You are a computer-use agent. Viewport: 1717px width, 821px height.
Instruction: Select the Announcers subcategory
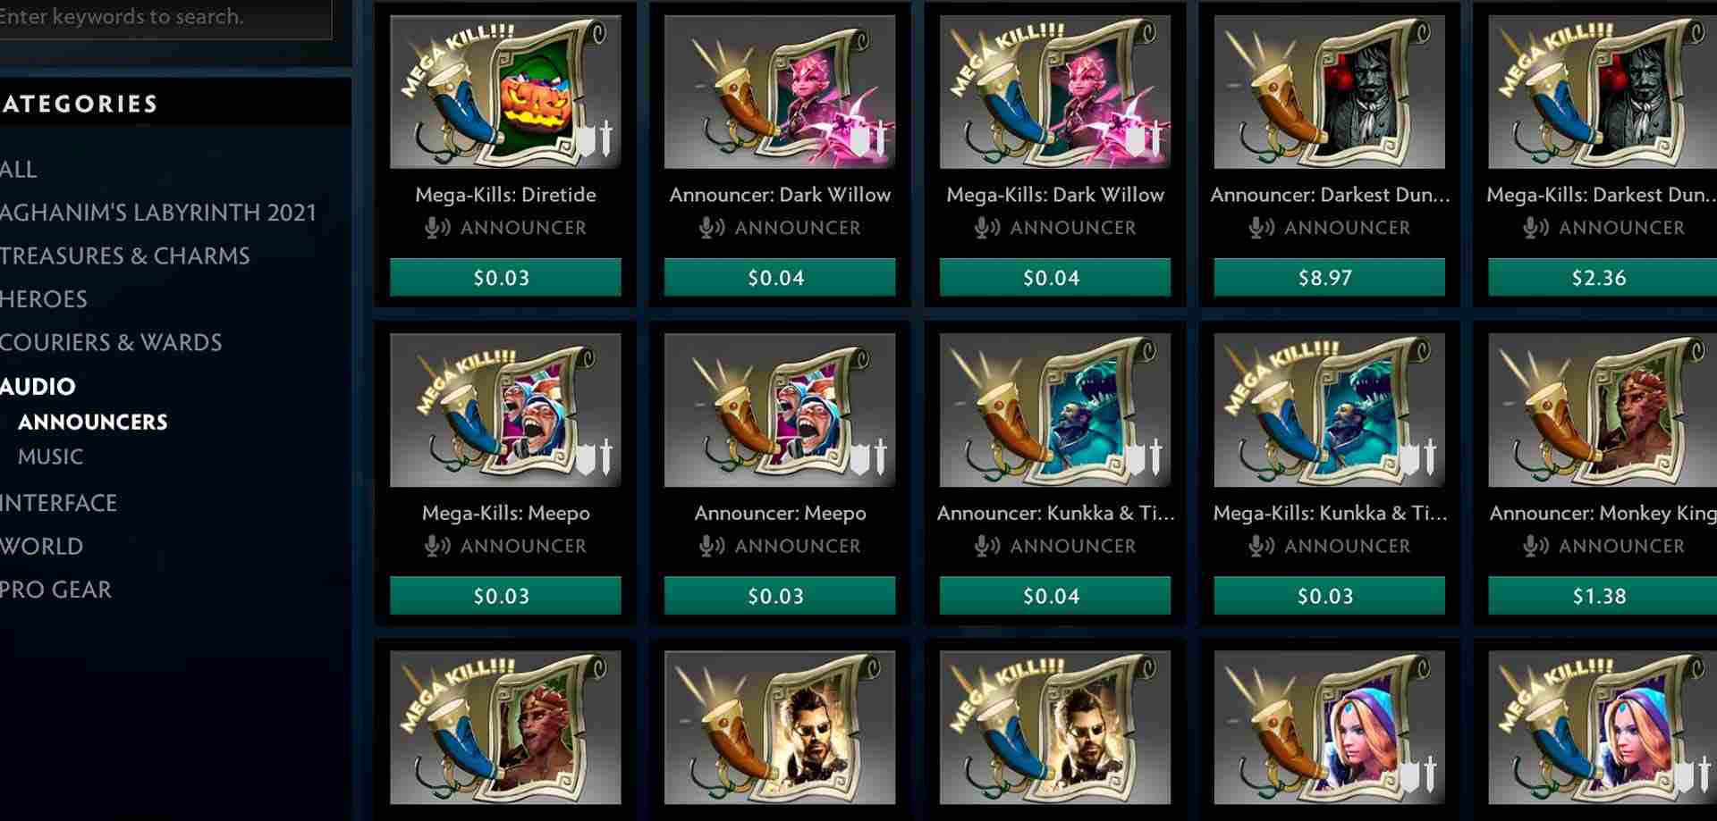pyautogui.click(x=93, y=422)
